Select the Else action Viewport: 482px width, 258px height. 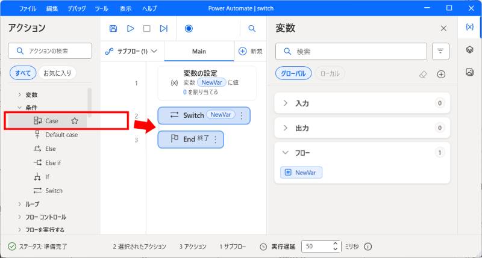[x=45, y=149]
